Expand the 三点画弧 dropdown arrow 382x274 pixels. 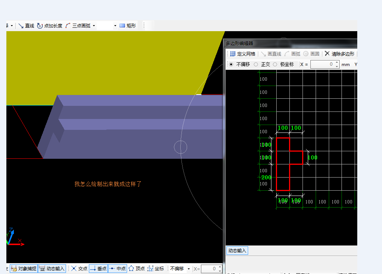pyautogui.click(x=94, y=26)
